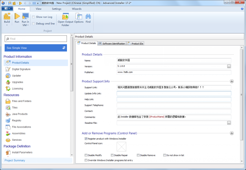Click into the Update Info Link field
Viewport: 246px width, 170px height.
174,93
